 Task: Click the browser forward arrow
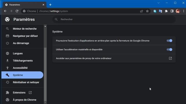[11, 11]
